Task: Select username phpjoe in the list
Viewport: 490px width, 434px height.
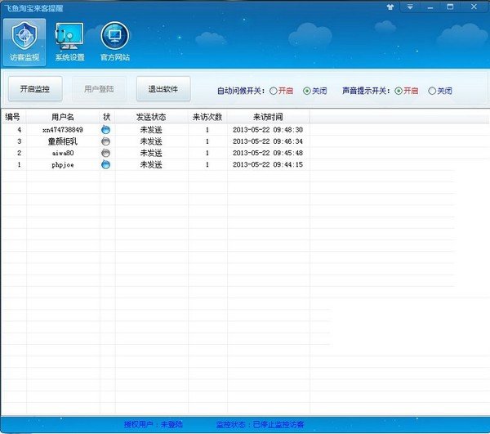Action: [x=63, y=165]
